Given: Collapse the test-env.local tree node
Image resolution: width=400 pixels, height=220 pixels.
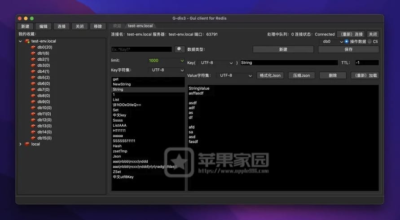Looking at the screenshot, I should tap(20, 41).
